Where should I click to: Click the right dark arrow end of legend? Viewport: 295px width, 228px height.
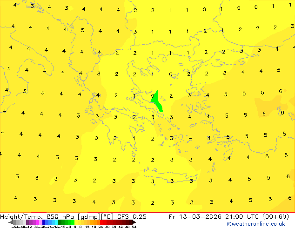click(x=134, y=222)
